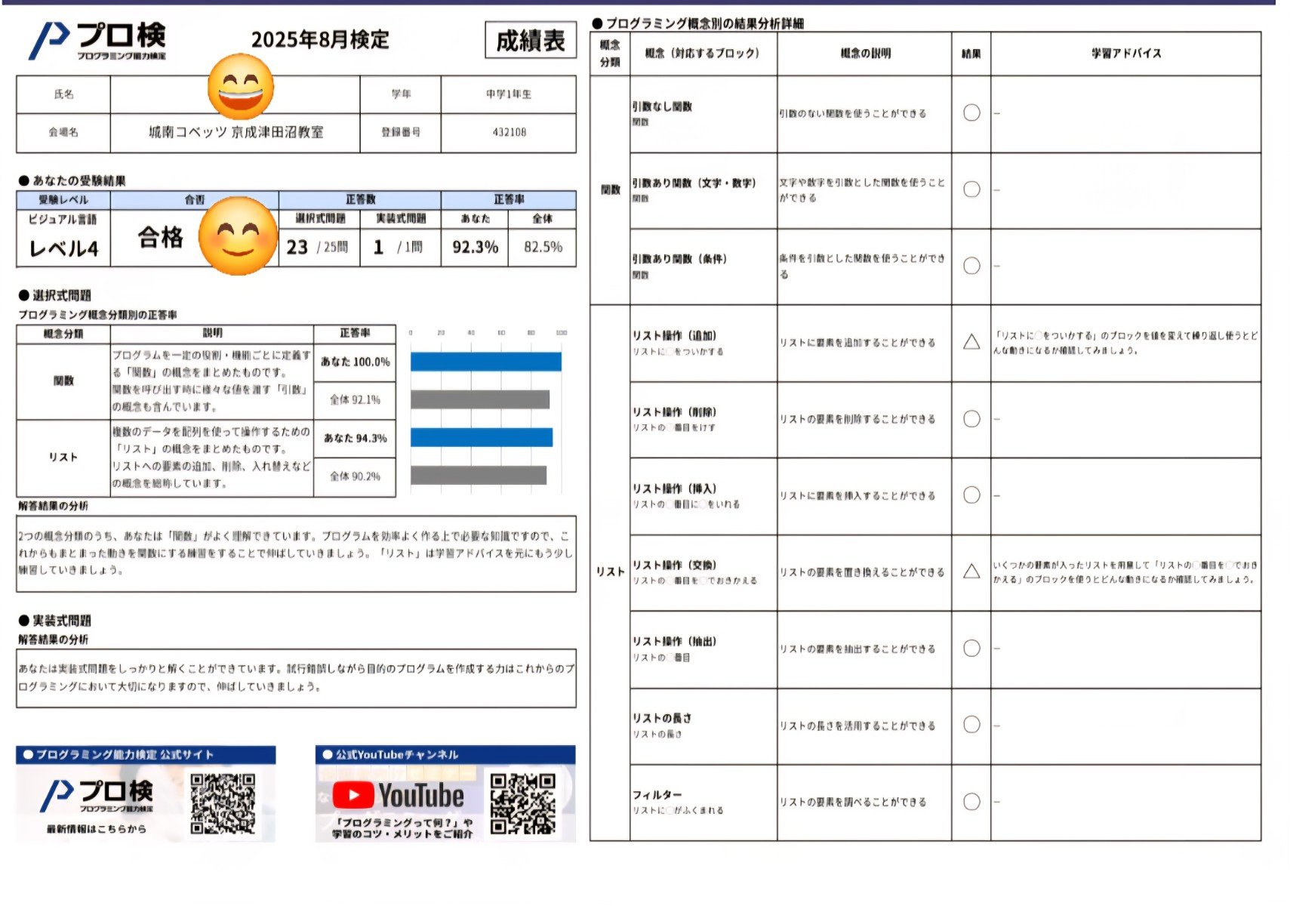Click the 成績表 title box

click(x=530, y=41)
